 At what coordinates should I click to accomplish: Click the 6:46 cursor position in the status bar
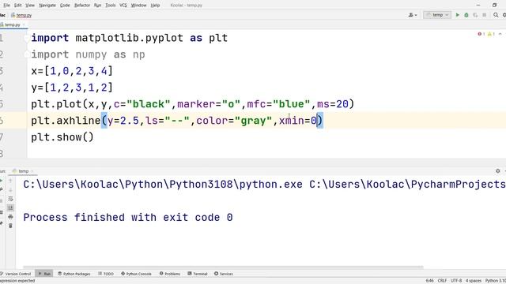coord(429,281)
